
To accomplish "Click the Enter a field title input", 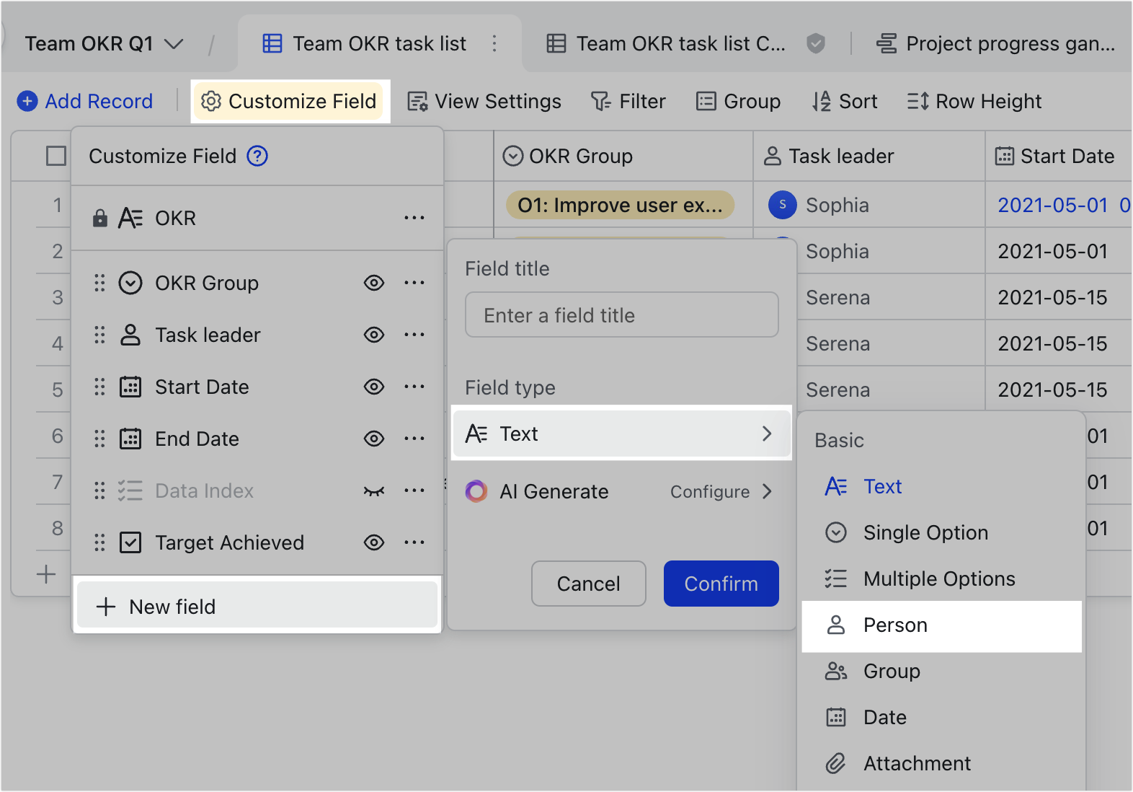I will click(x=621, y=315).
